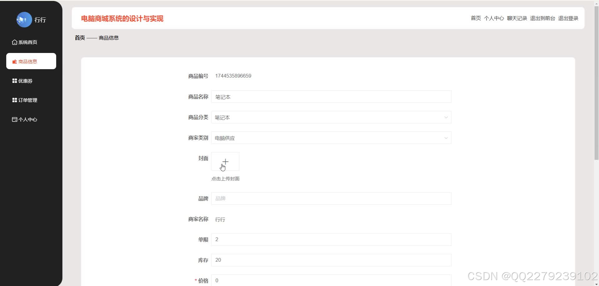The height and width of the screenshot is (286, 599).
Task: Click the 商品分类 dropdown chevron arrow
Action: (x=446, y=117)
